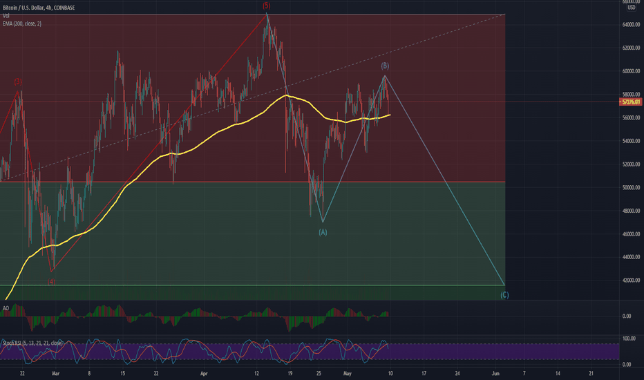The width and height of the screenshot is (644, 380).
Task: Click the Mar label on time axis
Action: point(56,373)
